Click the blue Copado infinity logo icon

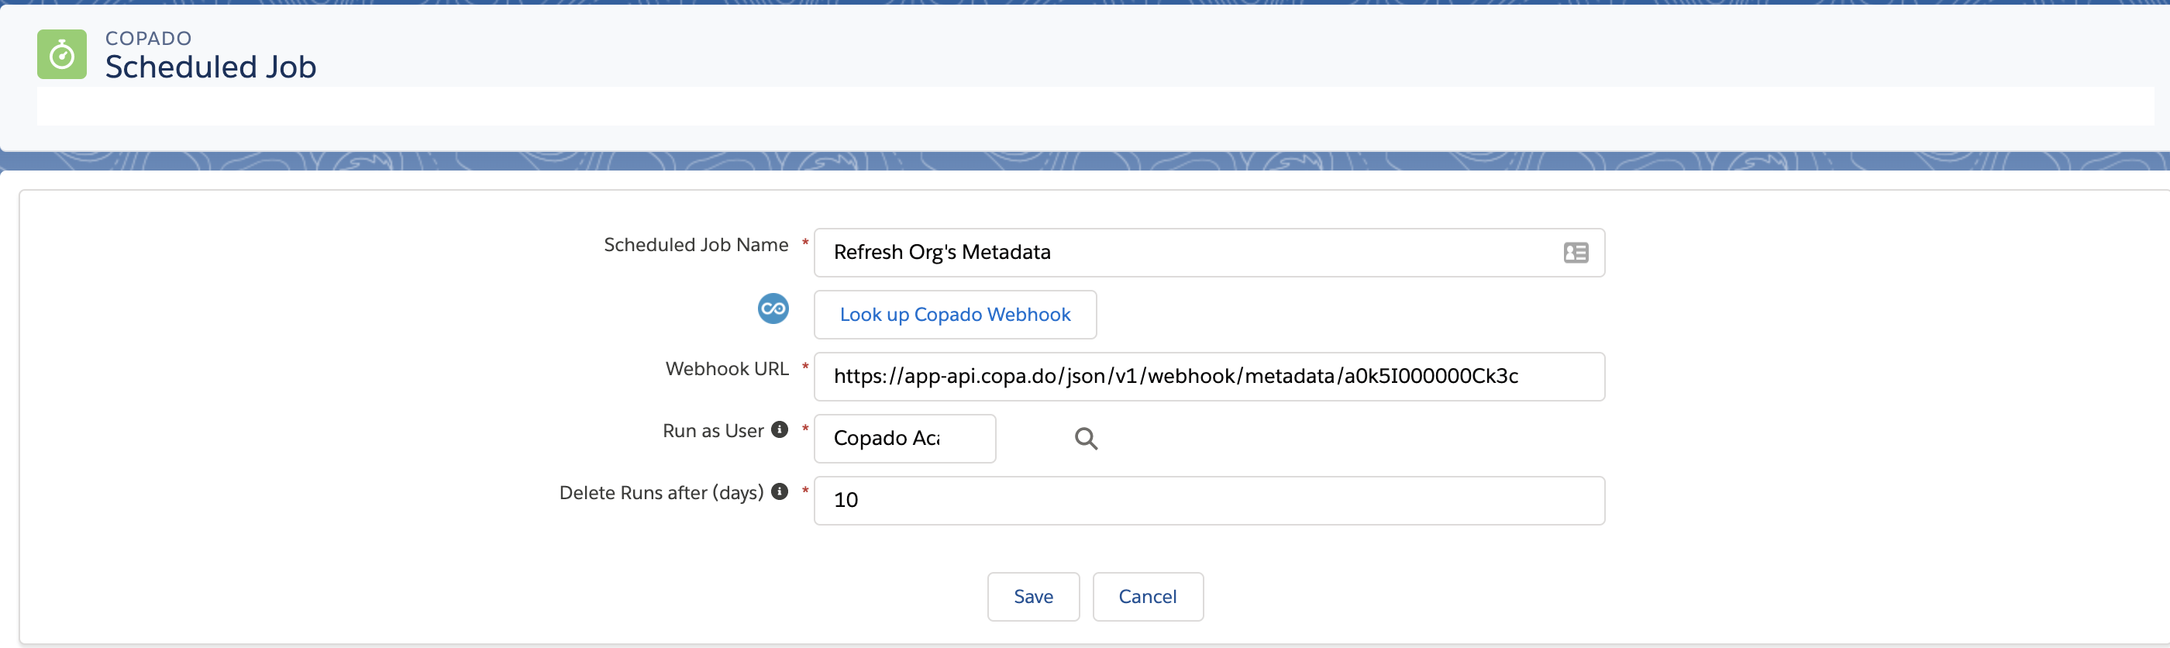tap(773, 308)
